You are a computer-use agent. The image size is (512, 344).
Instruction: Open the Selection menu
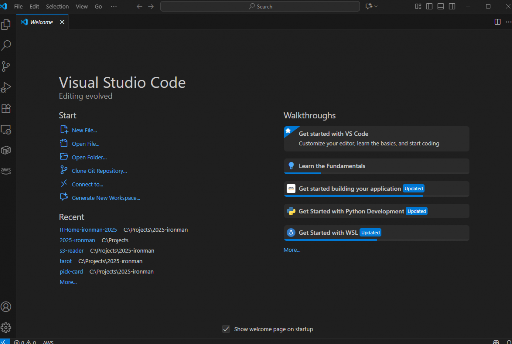coord(57,6)
